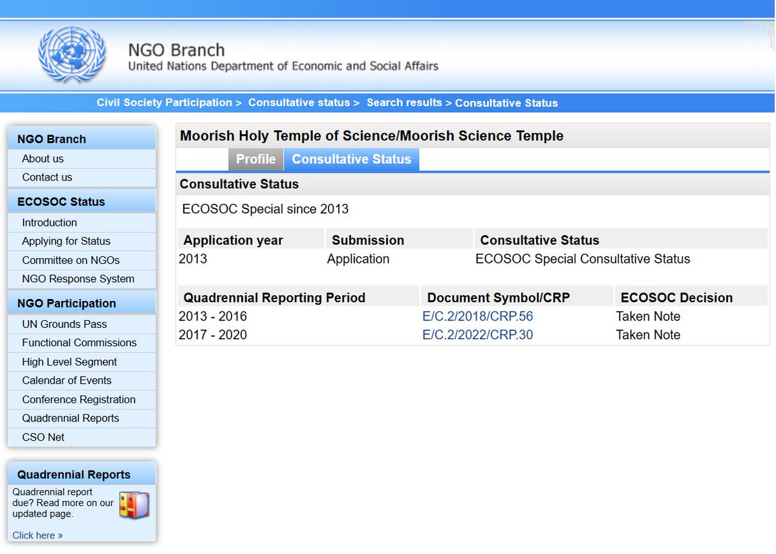This screenshot has height=554, width=776.
Task: Go to Functional Commissions
Action: [80, 343]
